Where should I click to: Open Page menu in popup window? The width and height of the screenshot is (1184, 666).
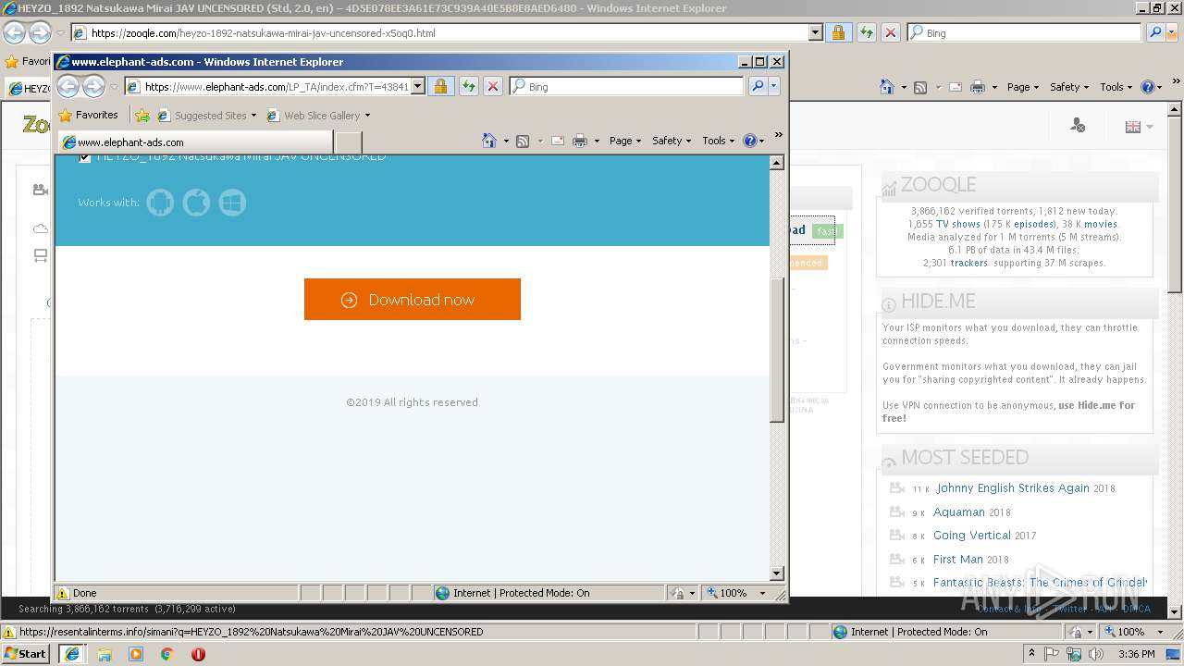[624, 141]
